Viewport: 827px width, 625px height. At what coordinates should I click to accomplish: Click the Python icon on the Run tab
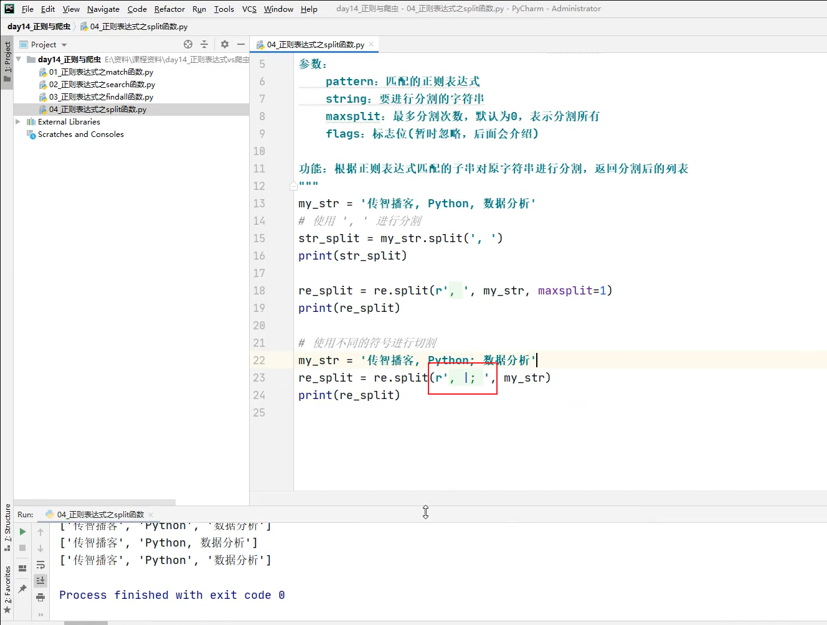click(x=50, y=514)
